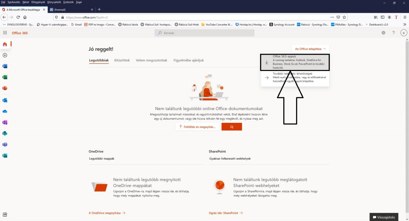Choose Office 365-appok install option
This screenshot has height=221, width=409.
295,62
